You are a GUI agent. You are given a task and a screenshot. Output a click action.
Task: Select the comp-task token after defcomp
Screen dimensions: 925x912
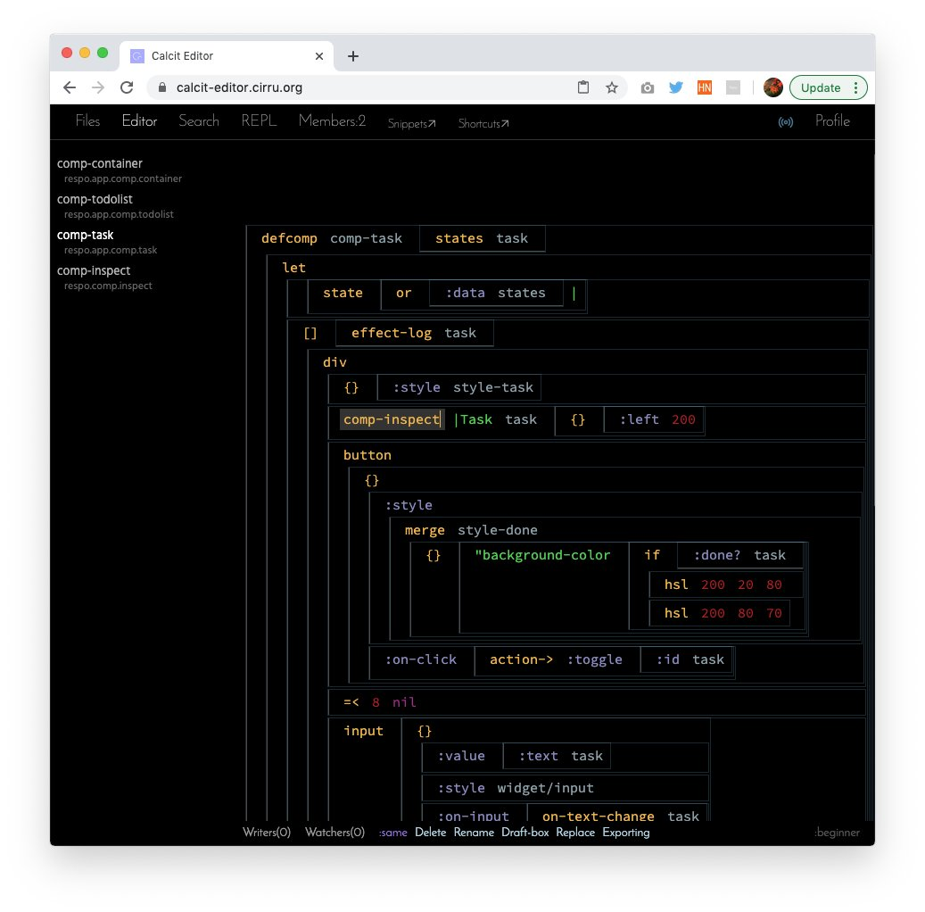(x=367, y=238)
